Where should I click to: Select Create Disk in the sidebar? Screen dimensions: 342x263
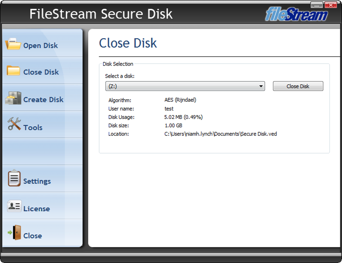43,100
